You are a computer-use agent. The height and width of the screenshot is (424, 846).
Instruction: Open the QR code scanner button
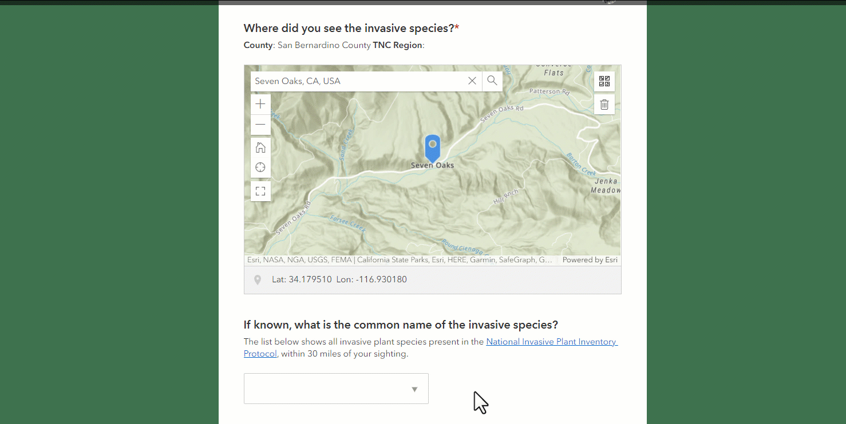click(x=604, y=81)
